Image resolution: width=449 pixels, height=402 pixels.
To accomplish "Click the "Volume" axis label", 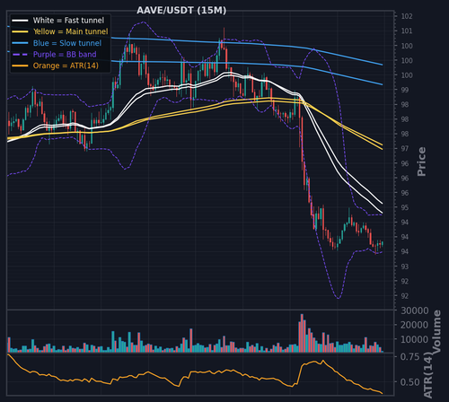I will (x=436, y=331).
